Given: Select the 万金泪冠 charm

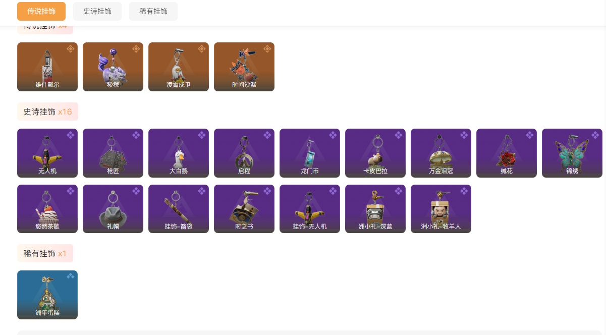Looking at the screenshot, I should click(x=441, y=153).
